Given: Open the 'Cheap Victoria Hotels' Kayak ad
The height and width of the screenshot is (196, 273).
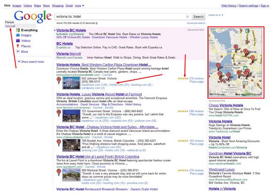Looking at the screenshot, I should (x=226, y=105).
